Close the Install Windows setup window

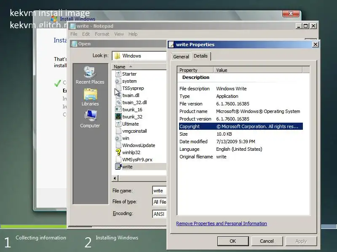tap(291, 13)
